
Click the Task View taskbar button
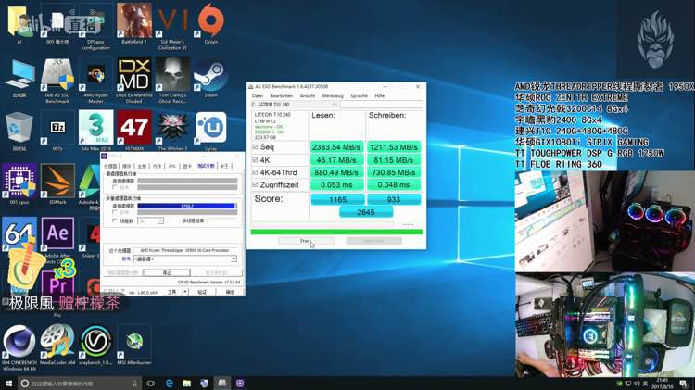[151, 384]
